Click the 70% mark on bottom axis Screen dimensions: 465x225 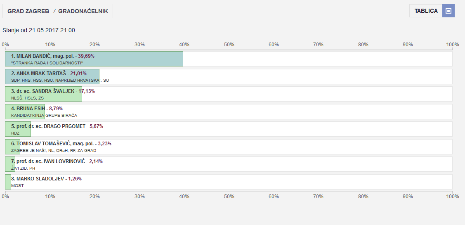click(318, 197)
